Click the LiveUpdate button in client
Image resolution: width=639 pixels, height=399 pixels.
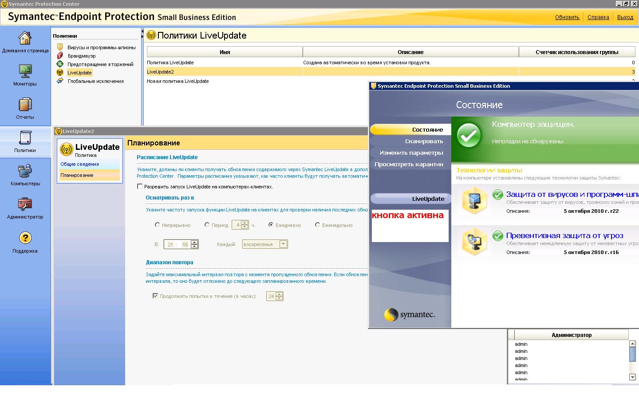click(410, 199)
